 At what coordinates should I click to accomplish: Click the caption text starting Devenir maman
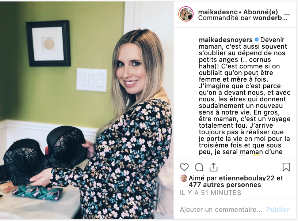(x=244, y=96)
